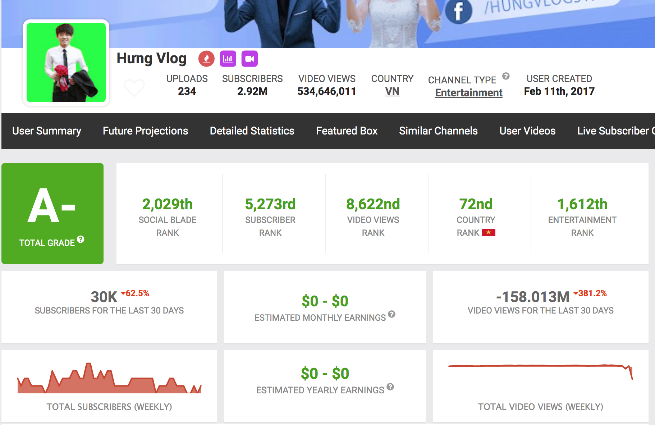Click the 30K subscribers last 30 days

coord(104,297)
